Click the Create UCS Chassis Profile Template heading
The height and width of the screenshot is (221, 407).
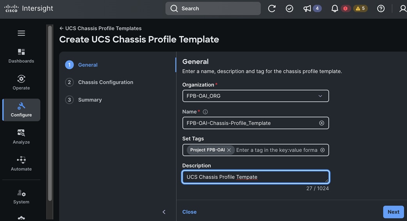click(139, 39)
